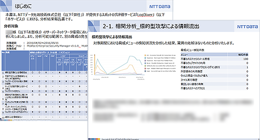
Task: Click the NTT DATA logo on the 2-1 slide
Action: pos(247,27)
